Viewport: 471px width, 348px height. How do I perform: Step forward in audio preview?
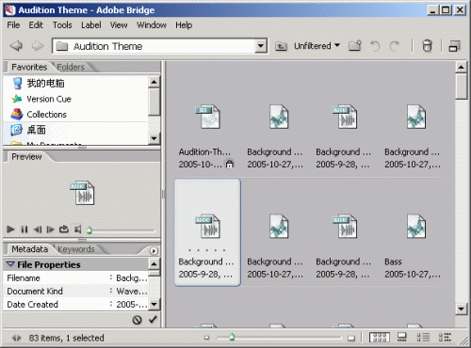[x=50, y=229]
